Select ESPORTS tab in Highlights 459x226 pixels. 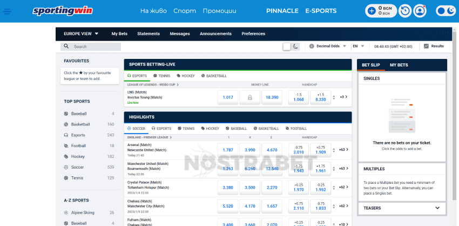pos(161,128)
